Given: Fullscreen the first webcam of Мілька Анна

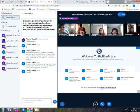Looking at the screenshot, I should tap(73, 25).
